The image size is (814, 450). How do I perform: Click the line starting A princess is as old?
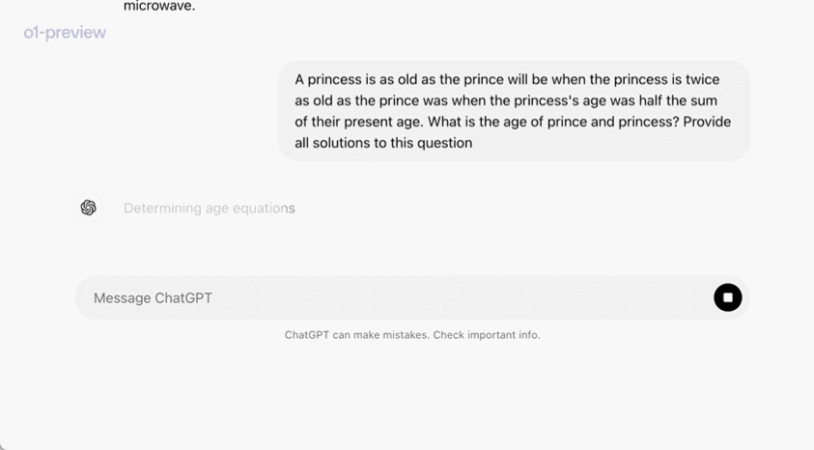[507, 79]
